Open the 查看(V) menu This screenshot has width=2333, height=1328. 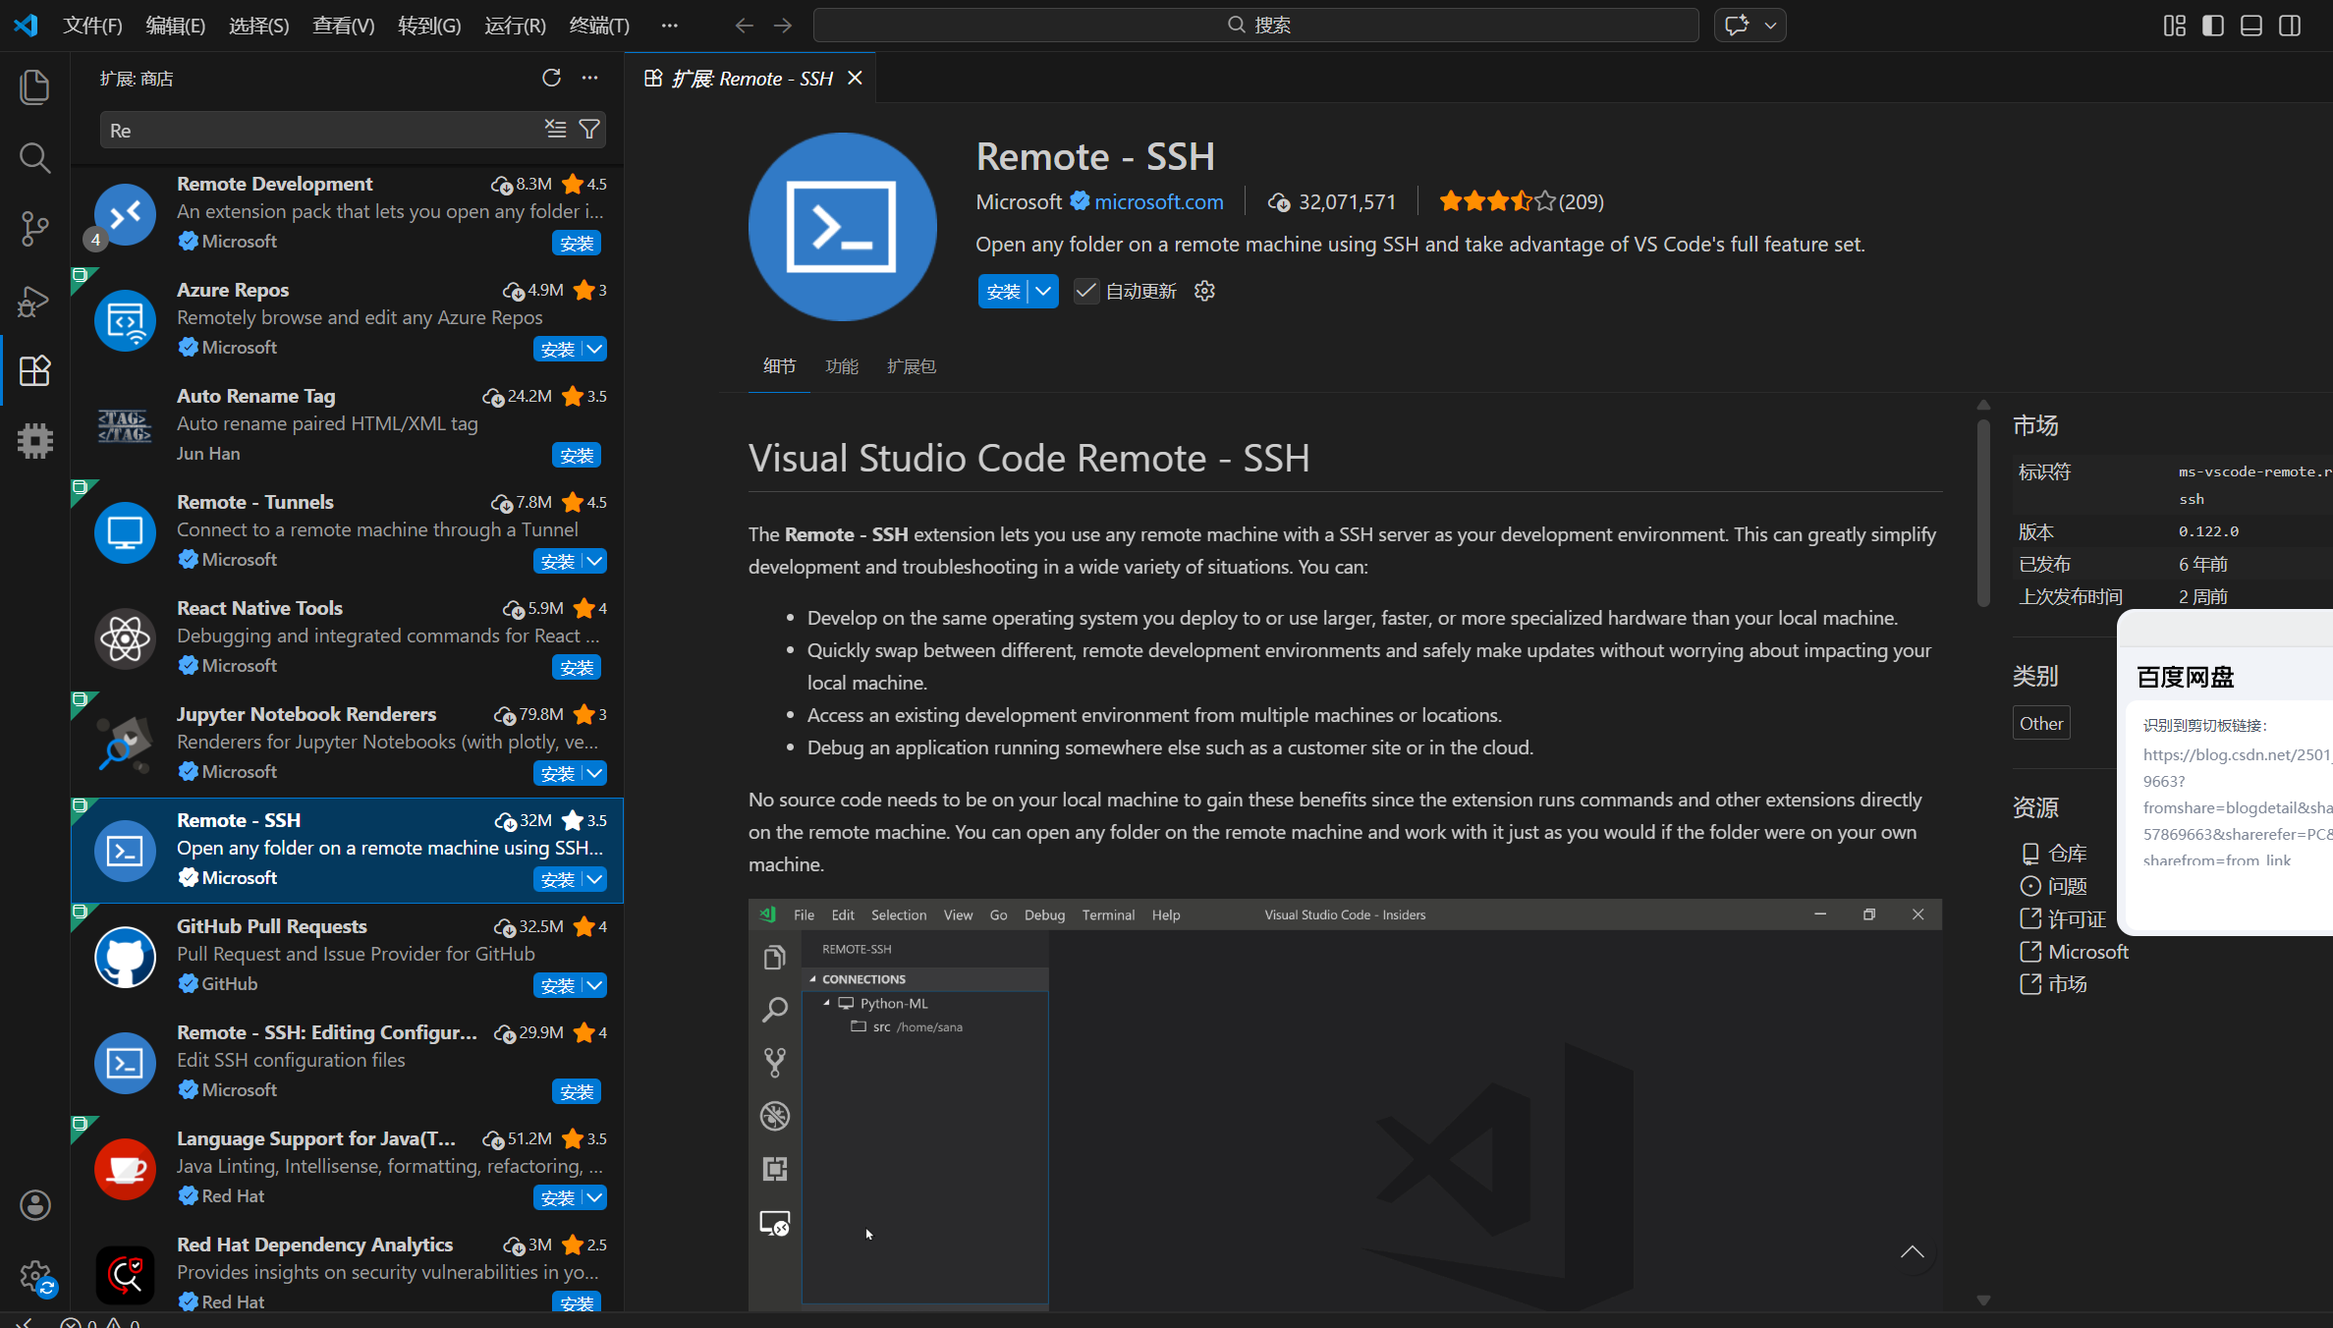point(344,26)
